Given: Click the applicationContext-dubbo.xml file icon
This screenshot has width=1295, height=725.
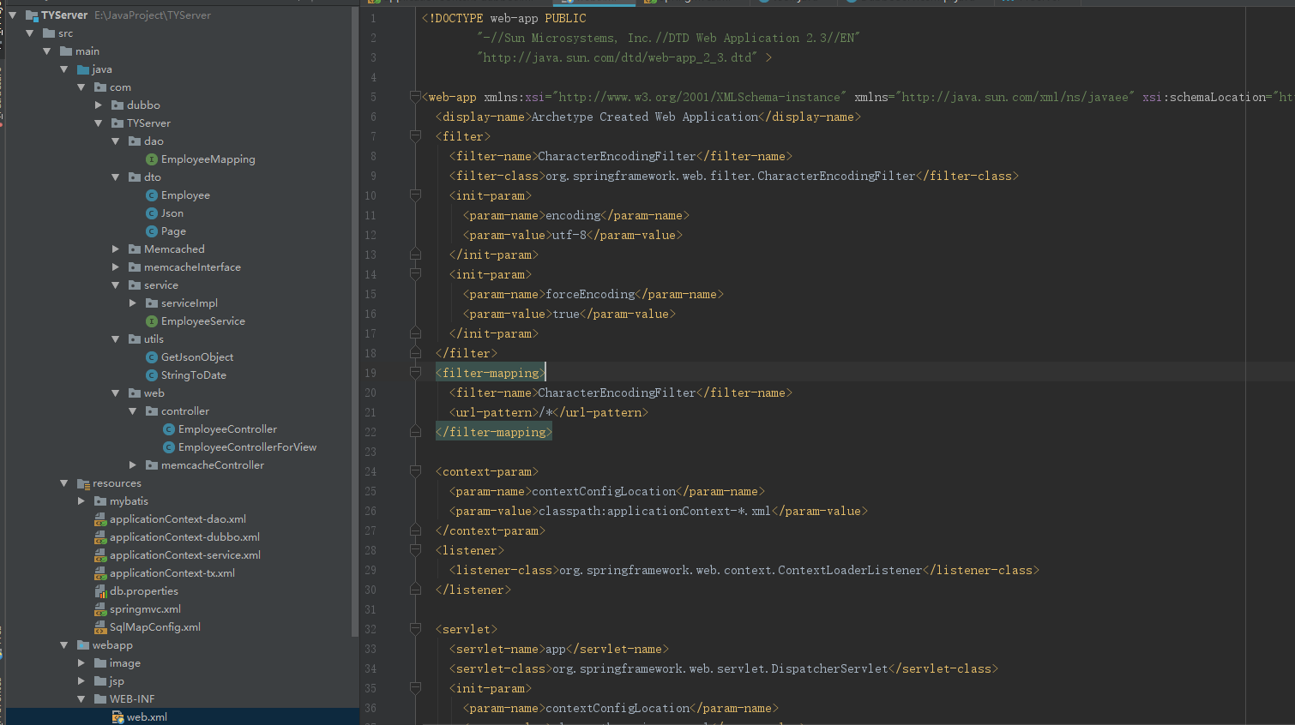Looking at the screenshot, I should pyautogui.click(x=100, y=537).
